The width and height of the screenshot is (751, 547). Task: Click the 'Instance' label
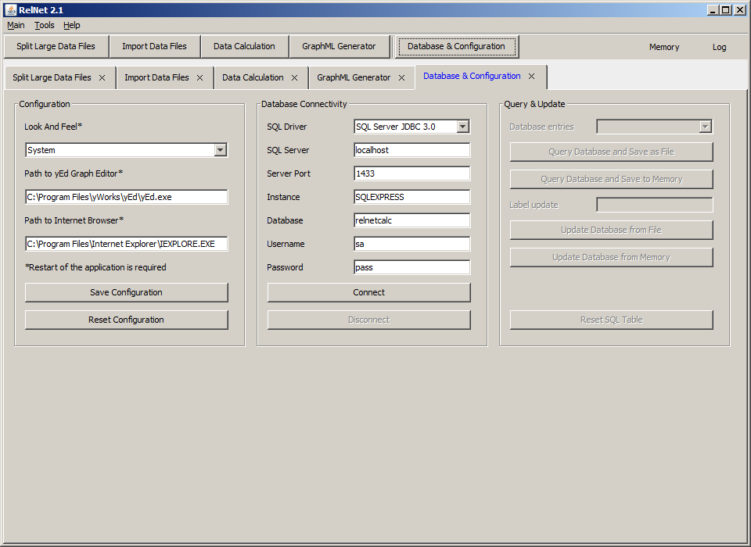tap(283, 197)
